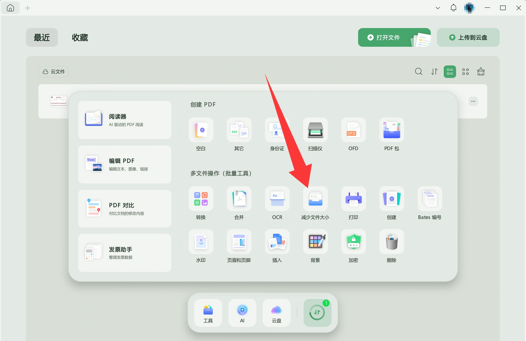The height and width of the screenshot is (341, 526).
Task: Open the AI assistant in bottom dock
Action: click(x=242, y=313)
